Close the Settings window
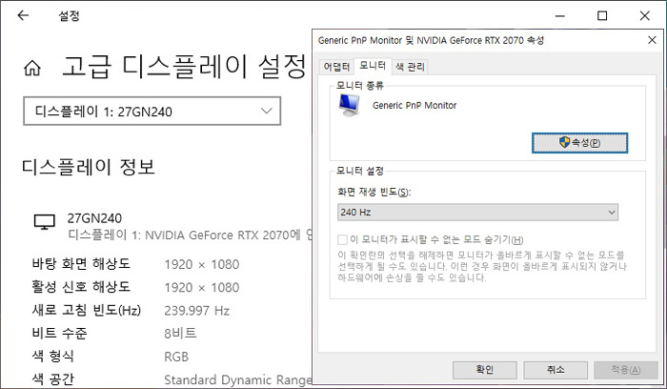This screenshot has width=667, height=389. (x=644, y=16)
